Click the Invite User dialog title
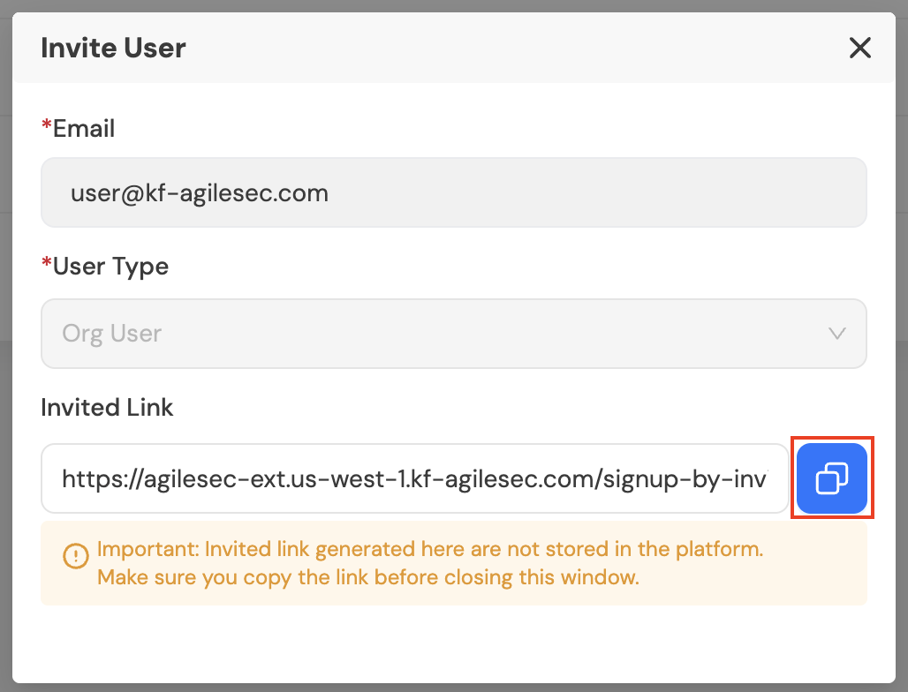This screenshot has height=692, width=908. pos(113,48)
